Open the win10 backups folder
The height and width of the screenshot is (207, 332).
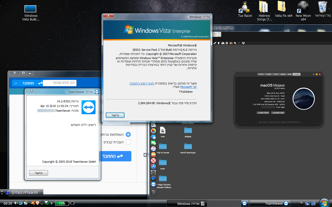tap(188, 148)
